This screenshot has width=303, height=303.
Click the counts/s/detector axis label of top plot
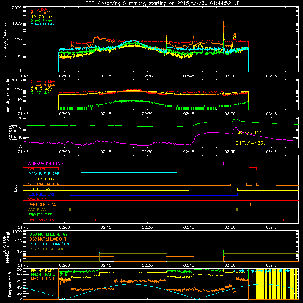pos(5,39)
